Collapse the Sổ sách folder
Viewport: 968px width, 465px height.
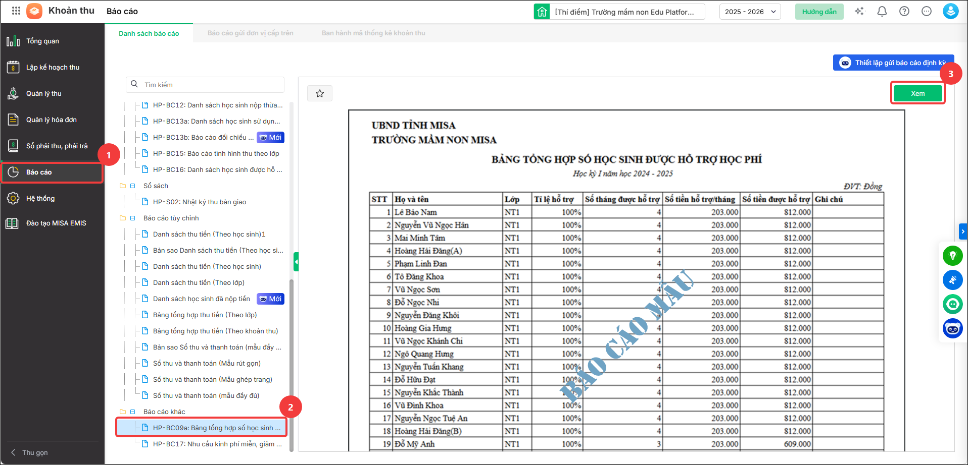133,186
